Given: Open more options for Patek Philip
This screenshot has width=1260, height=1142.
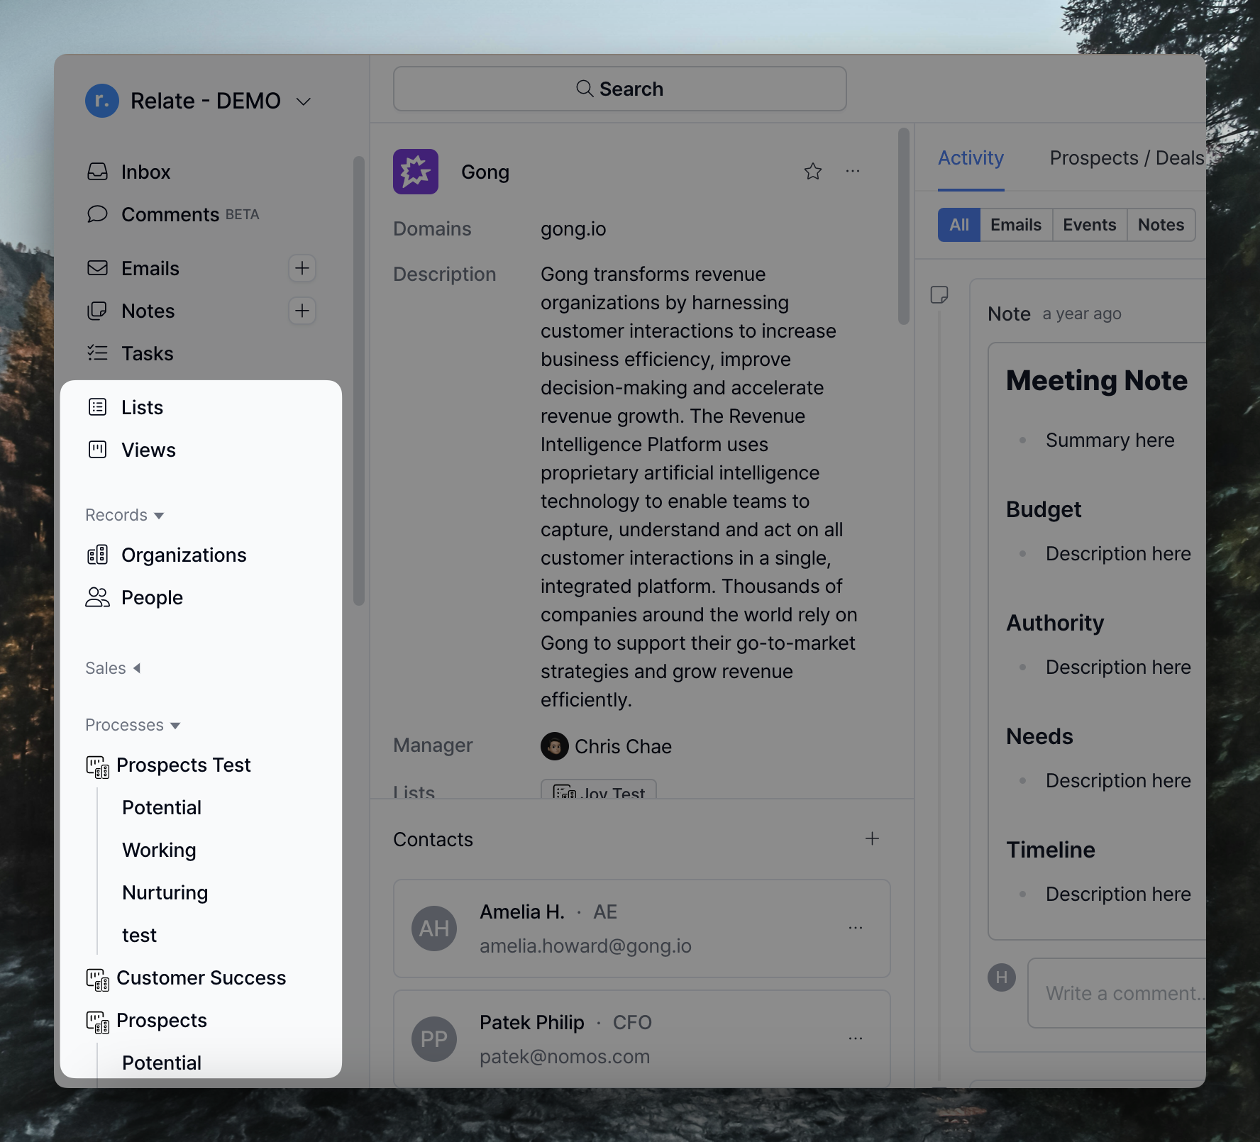Looking at the screenshot, I should click(856, 1038).
